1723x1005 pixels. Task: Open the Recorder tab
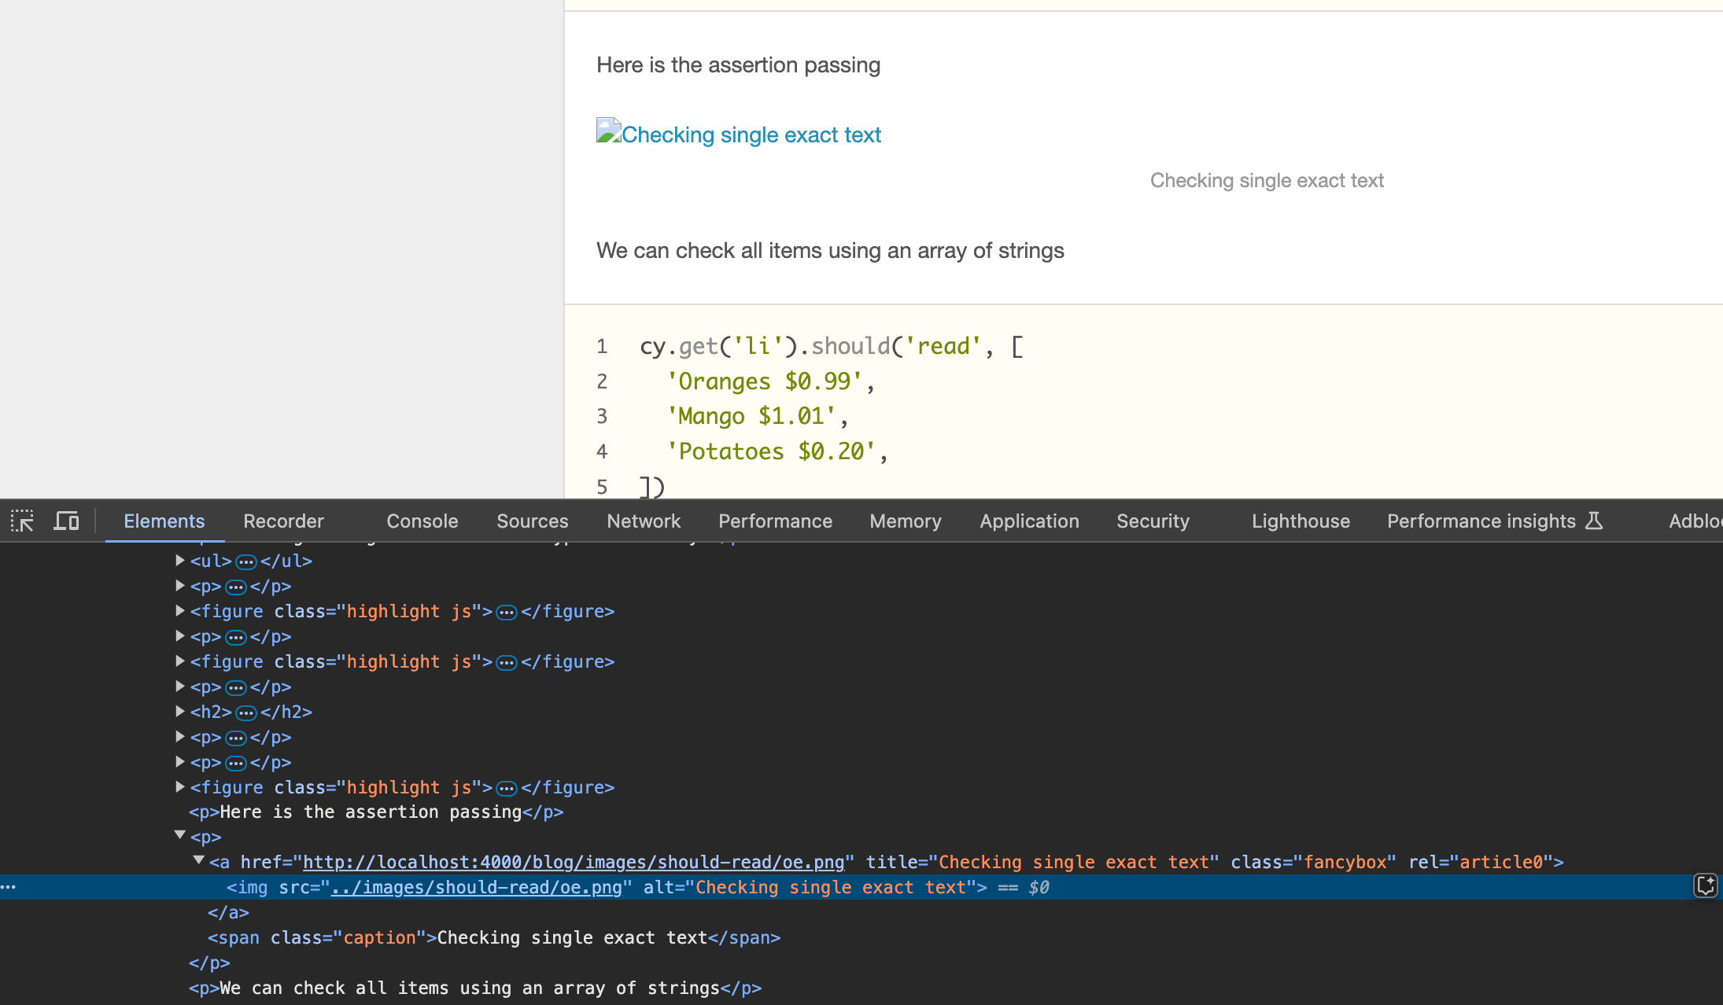tap(283, 521)
